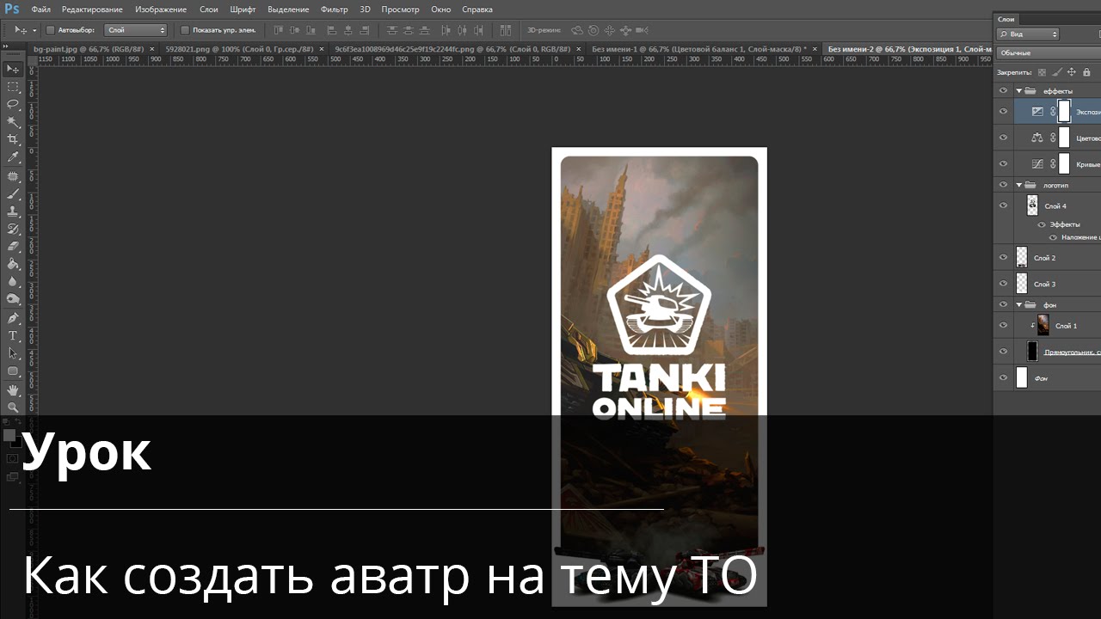Viewport: 1101px width, 619px height.
Task: Select the Healing Brush tool
Action: (x=13, y=176)
